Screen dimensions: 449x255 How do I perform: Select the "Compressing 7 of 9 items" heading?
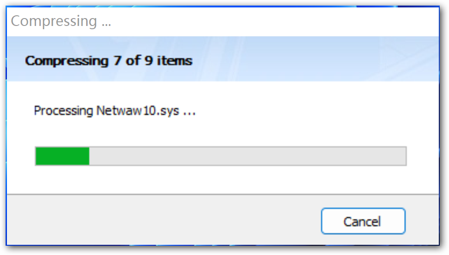pos(109,61)
